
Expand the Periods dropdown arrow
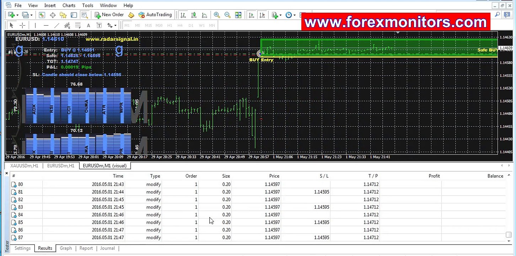coord(294,15)
